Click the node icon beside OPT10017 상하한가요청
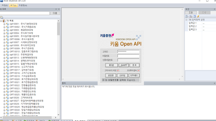Screen dimensions: 216x121 click(x=7, y=70)
